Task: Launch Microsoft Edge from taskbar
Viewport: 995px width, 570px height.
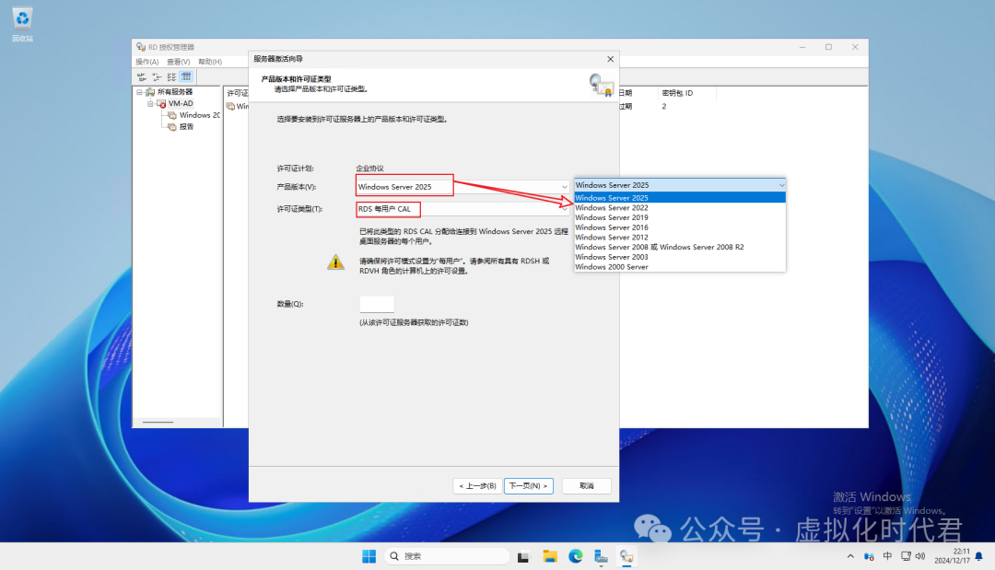Action: (x=576, y=556)
